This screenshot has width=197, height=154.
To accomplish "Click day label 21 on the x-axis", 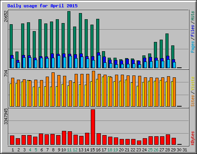I will point(127,150).
